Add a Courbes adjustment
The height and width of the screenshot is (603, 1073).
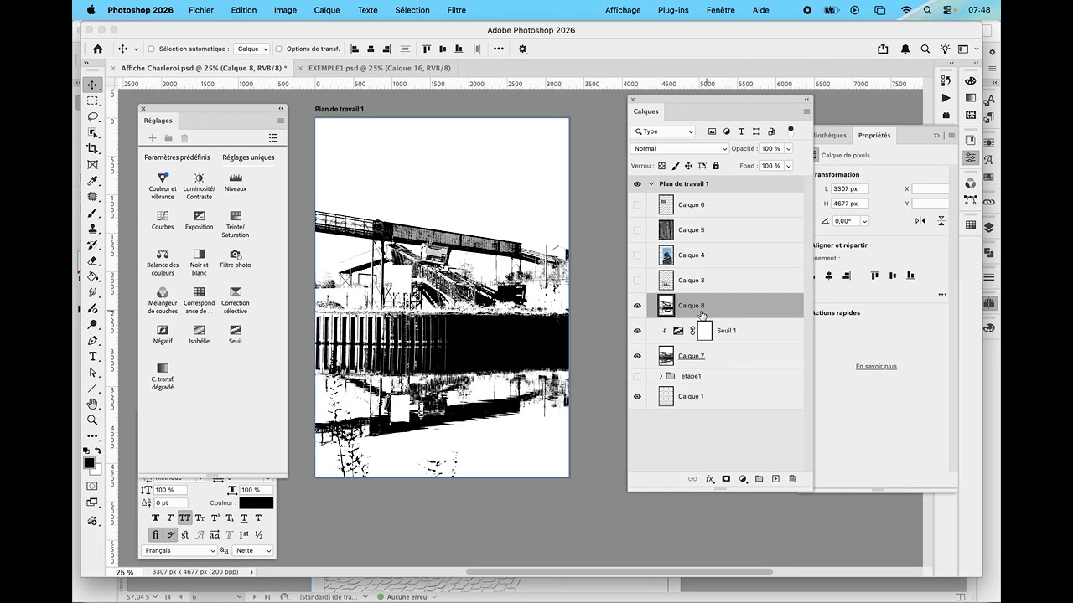(x=163, y=220)
